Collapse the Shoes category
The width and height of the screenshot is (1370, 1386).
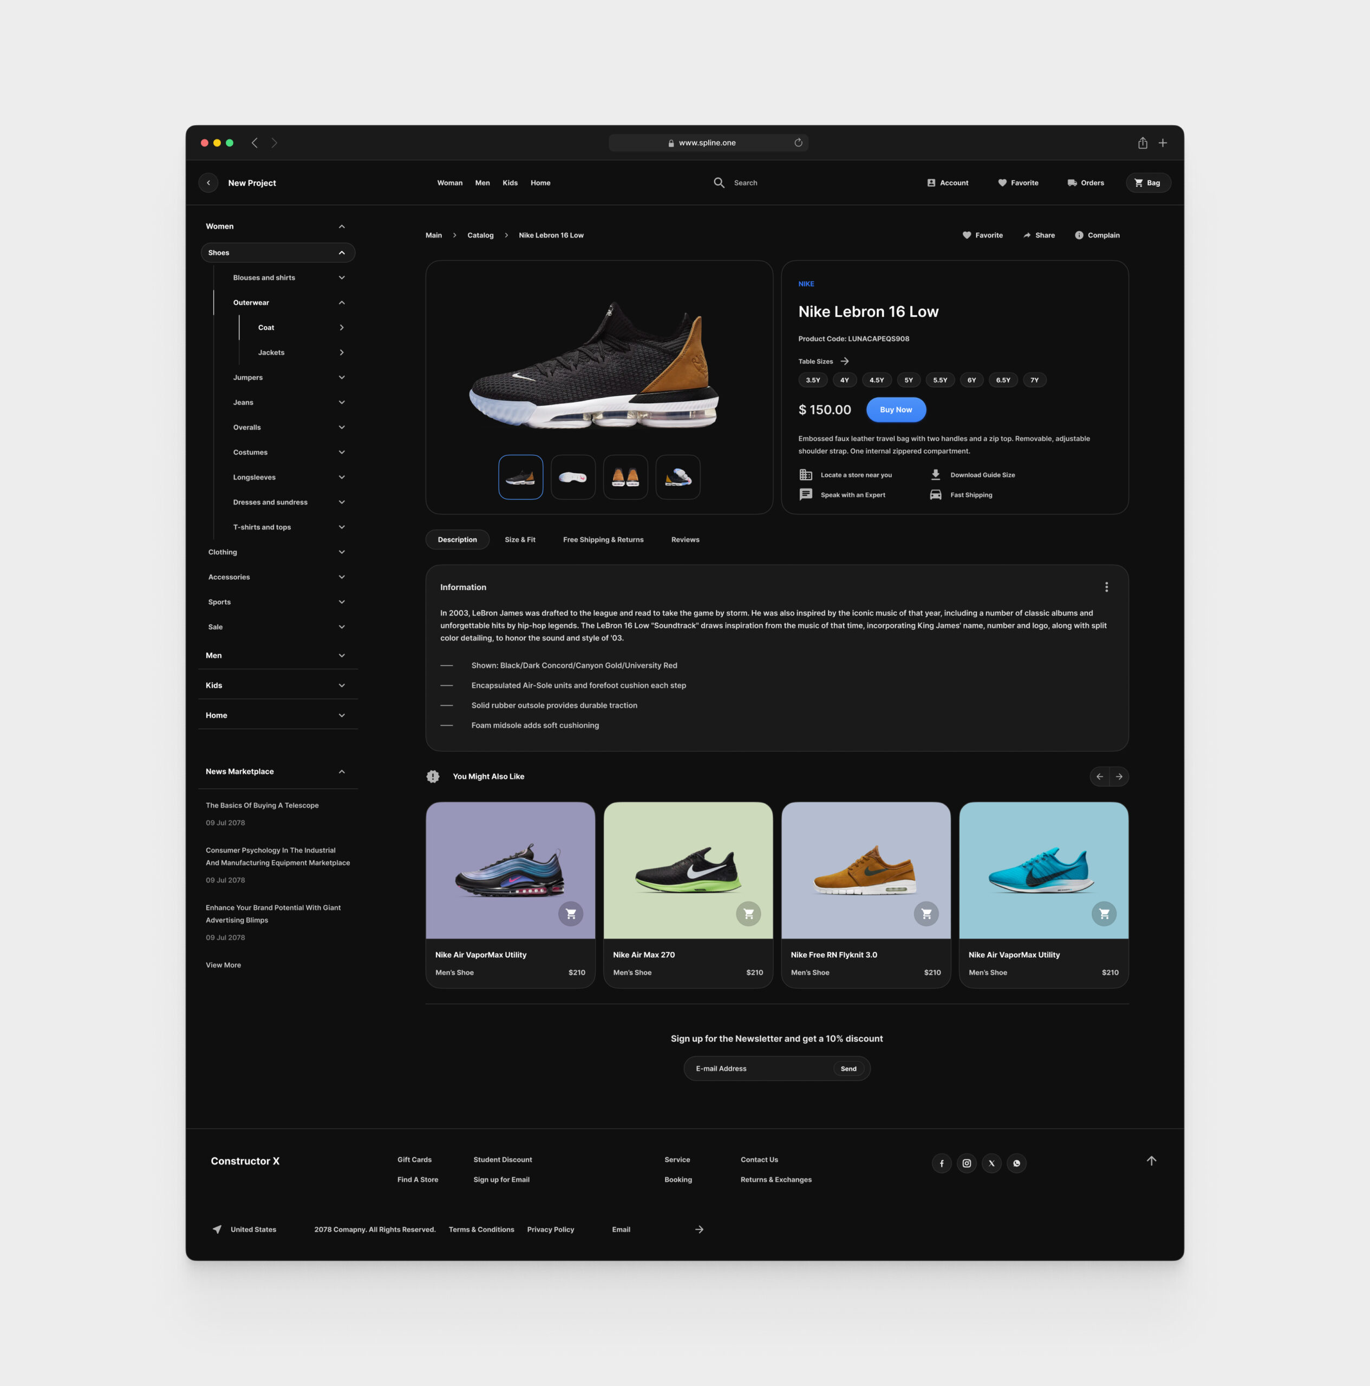(342, 252)
